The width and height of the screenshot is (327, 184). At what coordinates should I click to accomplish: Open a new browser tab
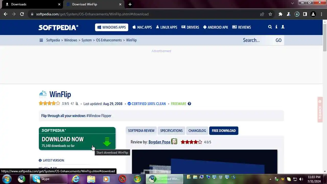tap(130, 4)
